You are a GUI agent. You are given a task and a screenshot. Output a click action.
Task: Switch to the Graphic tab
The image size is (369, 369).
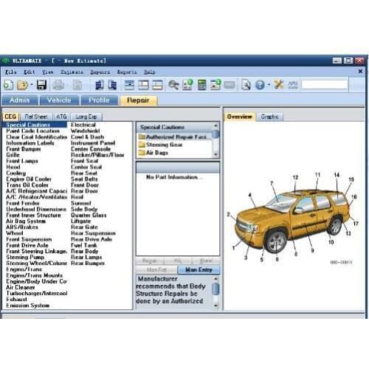point(270,117)
